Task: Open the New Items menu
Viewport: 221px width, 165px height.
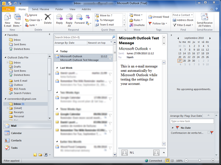Action: tap(17, 20)
